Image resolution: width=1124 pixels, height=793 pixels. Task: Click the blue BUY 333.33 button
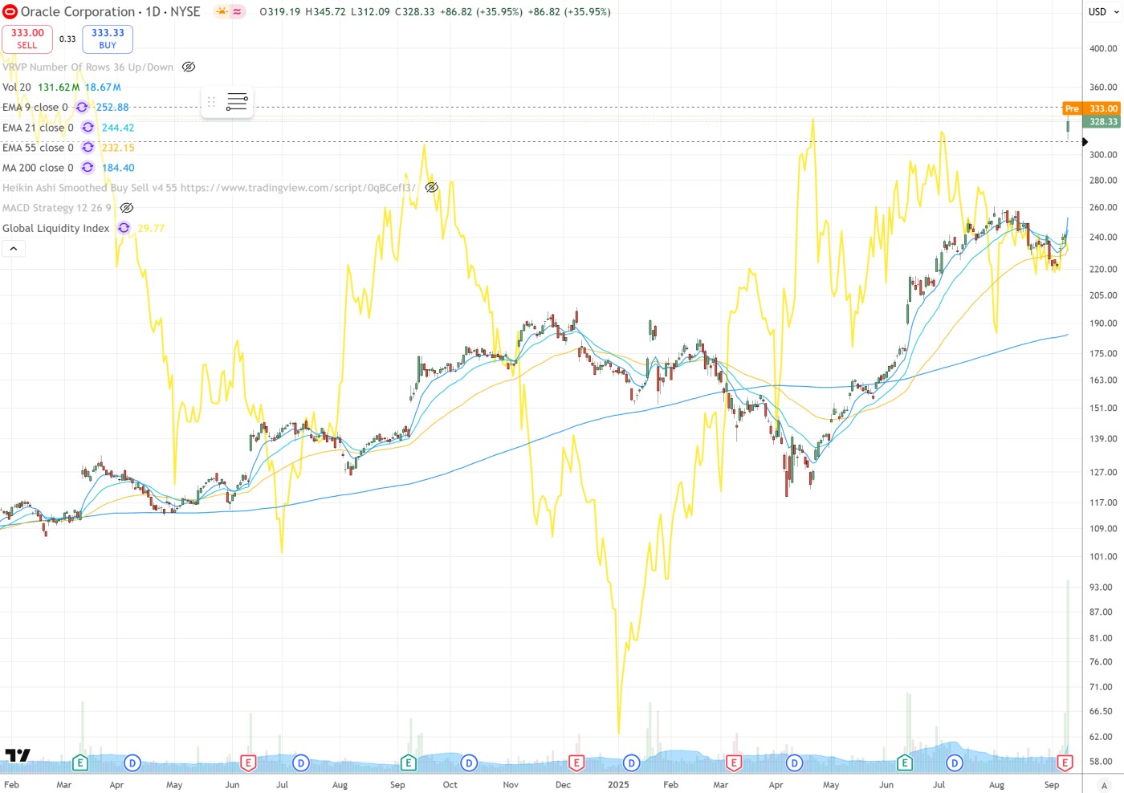coord(108,39)
